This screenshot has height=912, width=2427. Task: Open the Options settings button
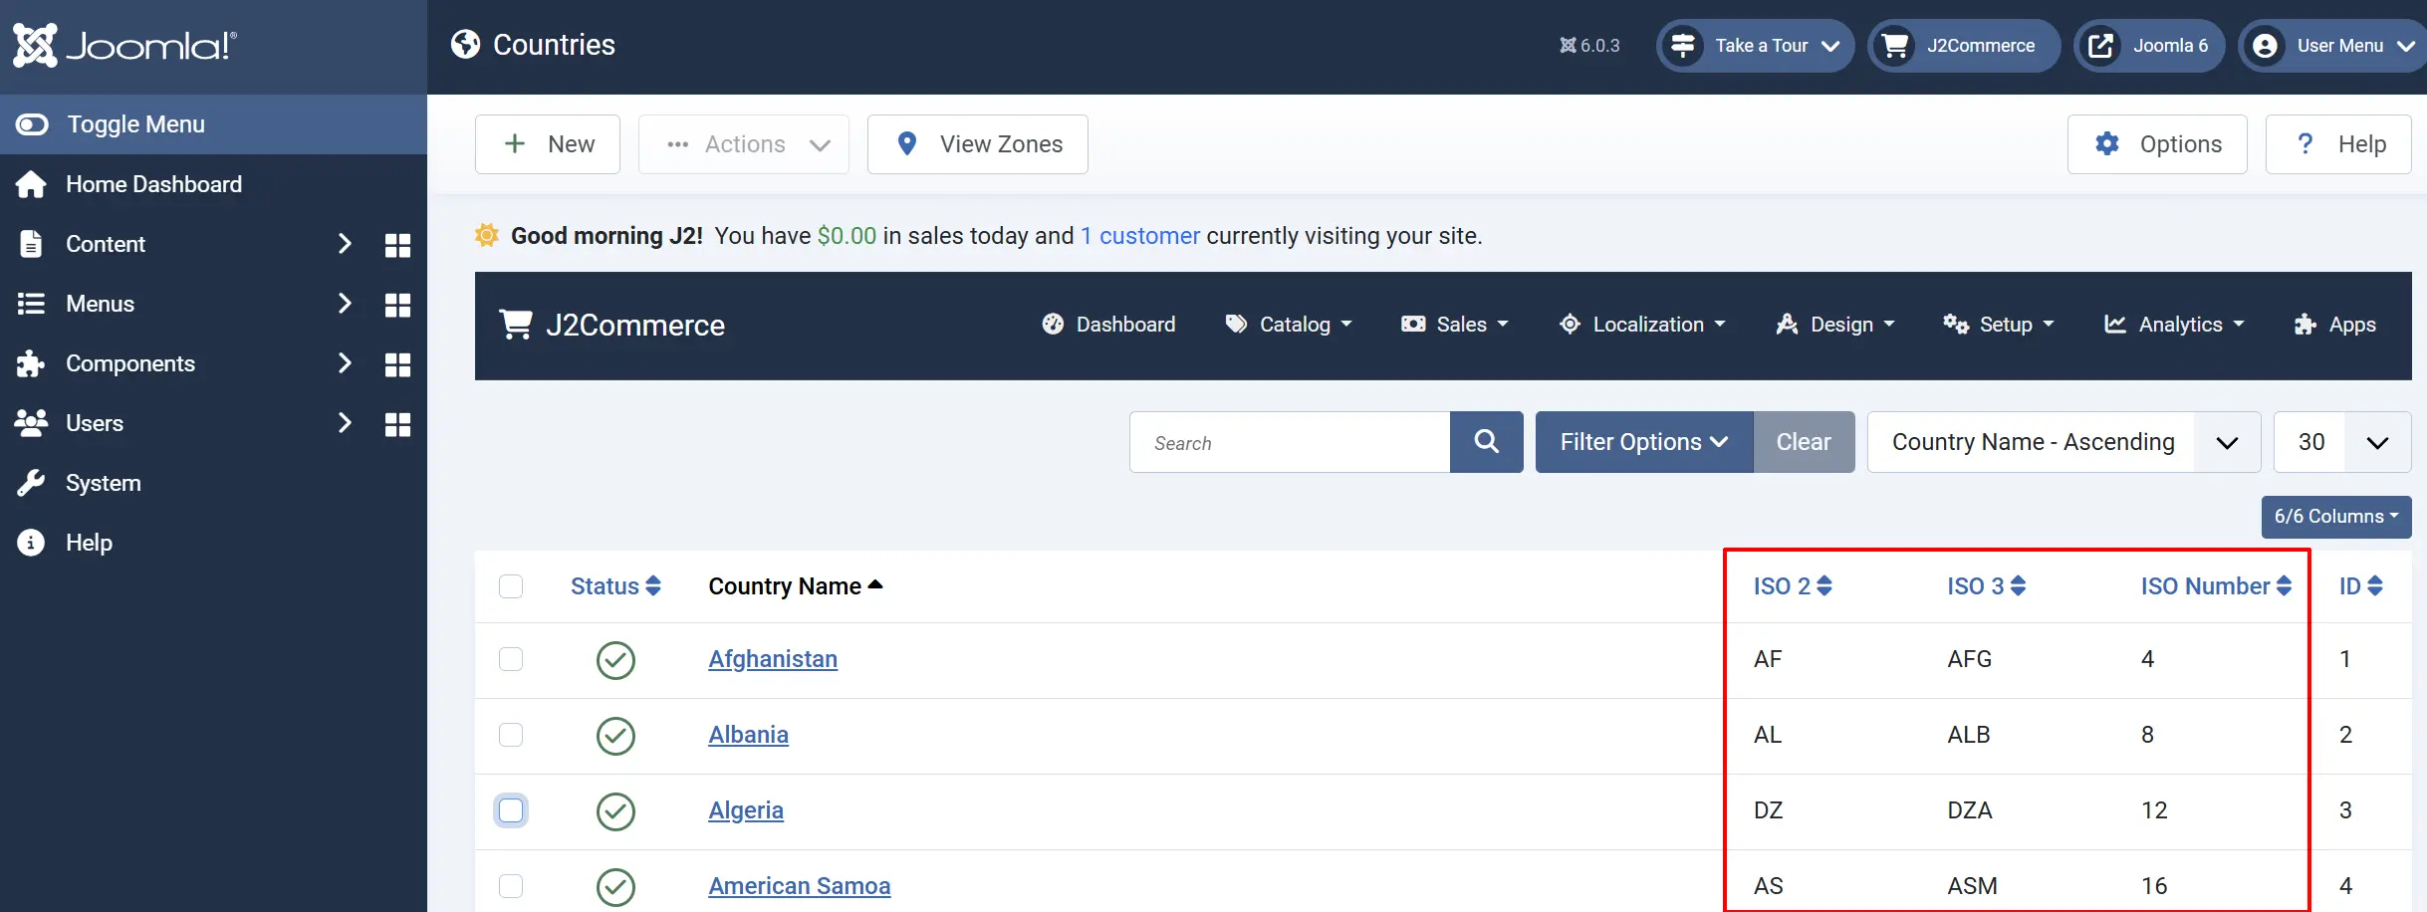[x=2157, y=144]
